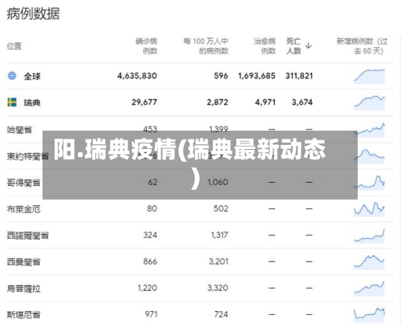Select the 布萊金厄 row label

click(x=23, y=209)
